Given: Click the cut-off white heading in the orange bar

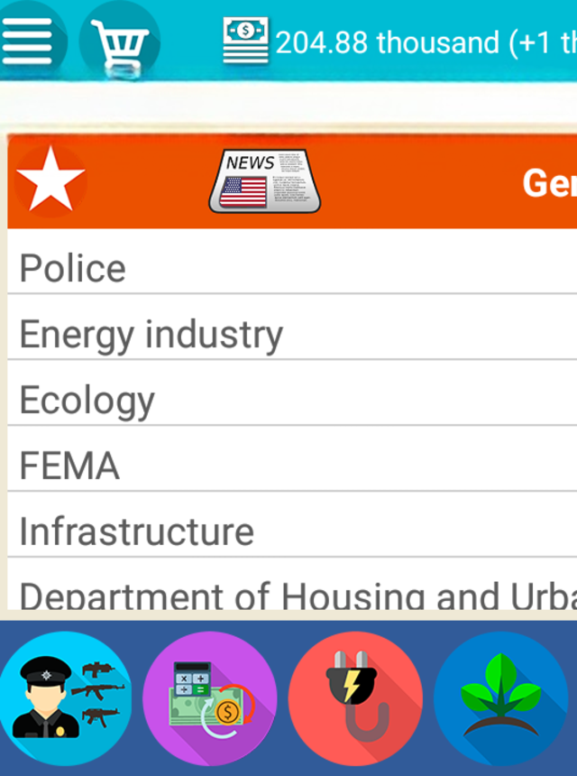Looking at the screenshot, I should click(x=549, y=183).
